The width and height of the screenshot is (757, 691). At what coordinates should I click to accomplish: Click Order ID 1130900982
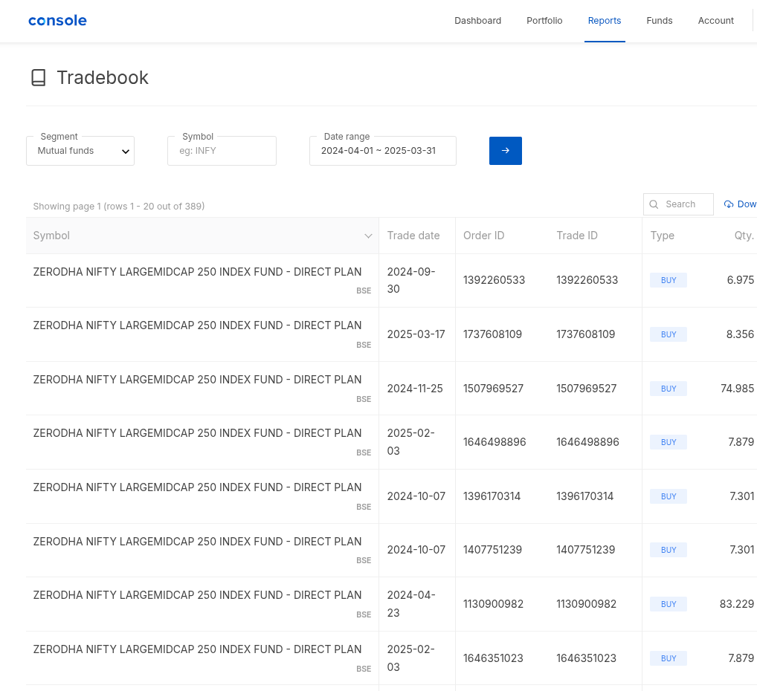[x=493, y=603]
